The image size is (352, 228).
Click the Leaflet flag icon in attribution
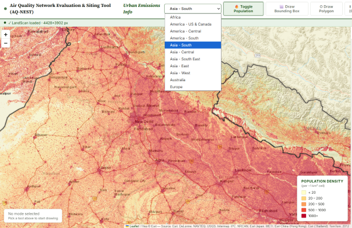(x=127, y=226)
